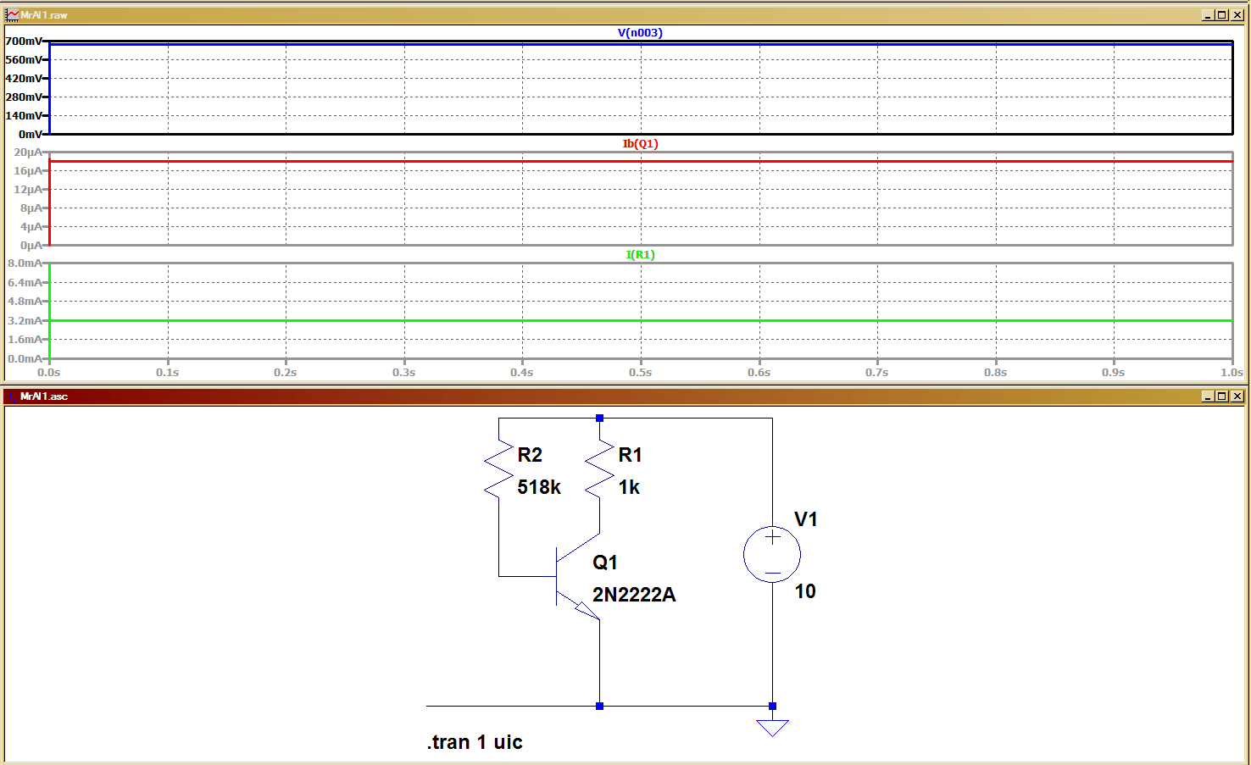Click the 8.0mA axis label
This screenshot has width=1251, height=765.
(x=25, y=263)
